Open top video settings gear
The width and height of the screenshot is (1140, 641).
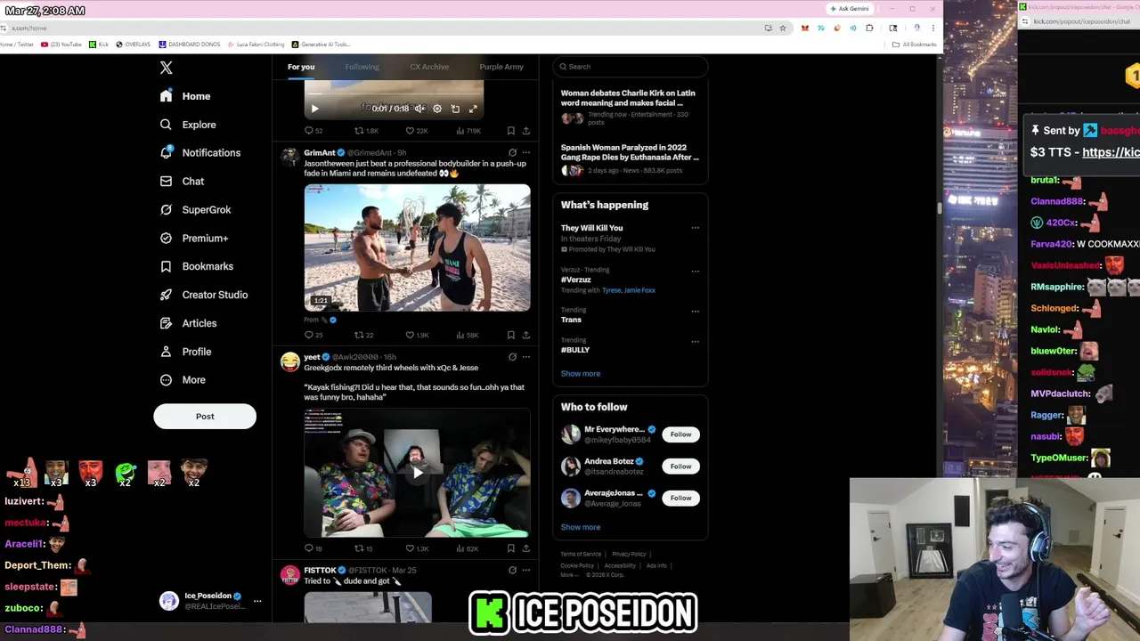(436, 109)
